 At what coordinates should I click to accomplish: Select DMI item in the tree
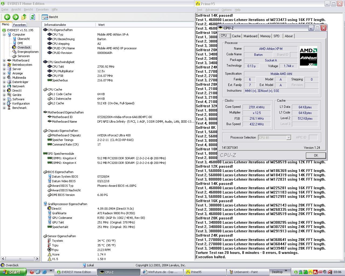pyautogui.click(x=20, y=43)
